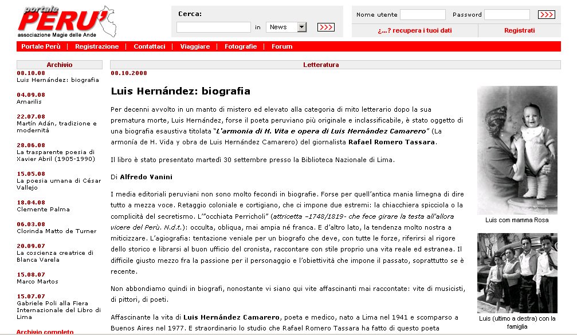Click archive date 15.08.07
The image size is (577, 335).
click(31, 275)
